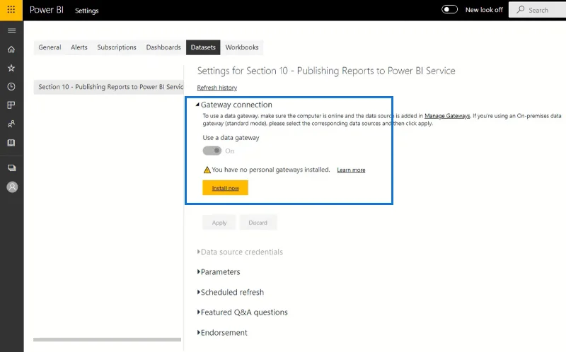This screenshot has height=352, width=566.
Task: Open Recent clock icon
Action: click(11, 86)
